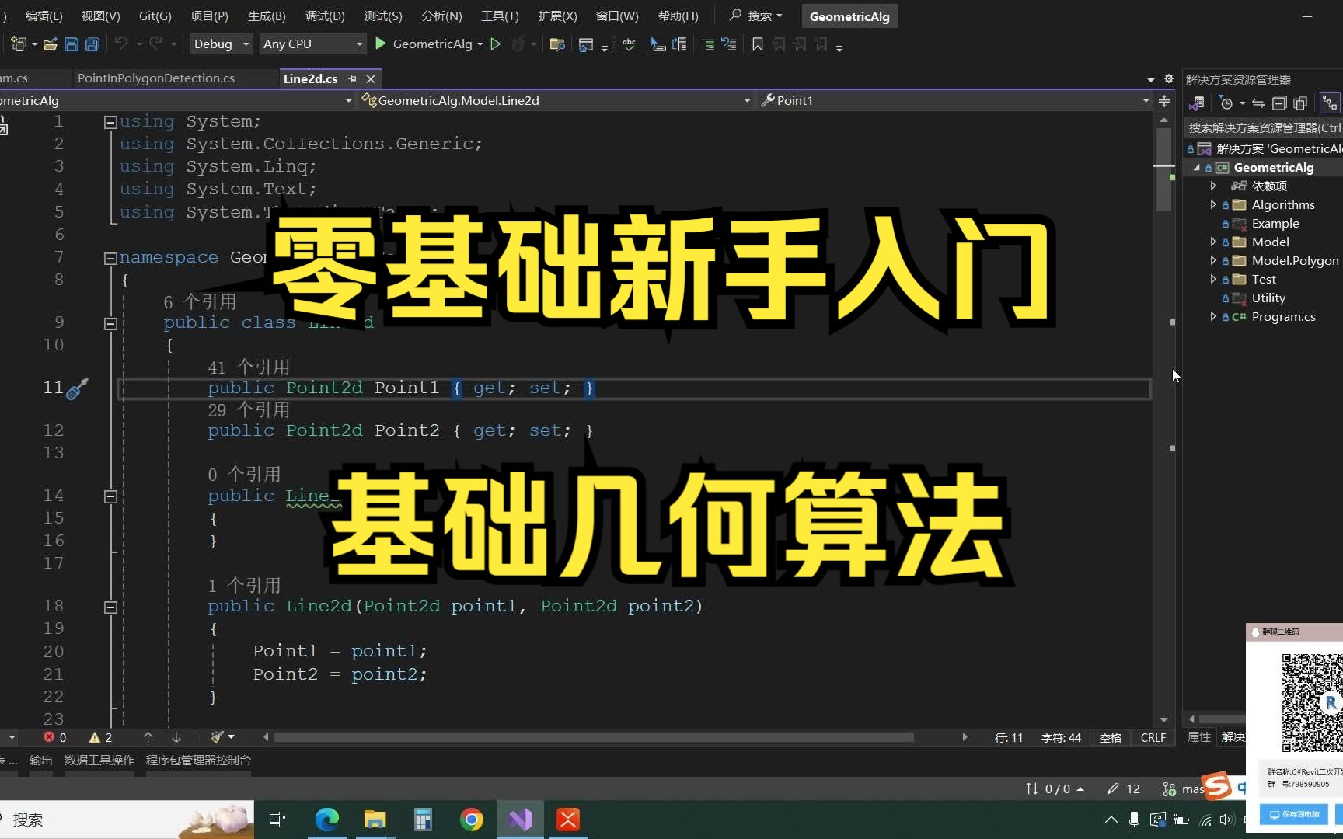Open the 输出 output tab

(40, 760)
